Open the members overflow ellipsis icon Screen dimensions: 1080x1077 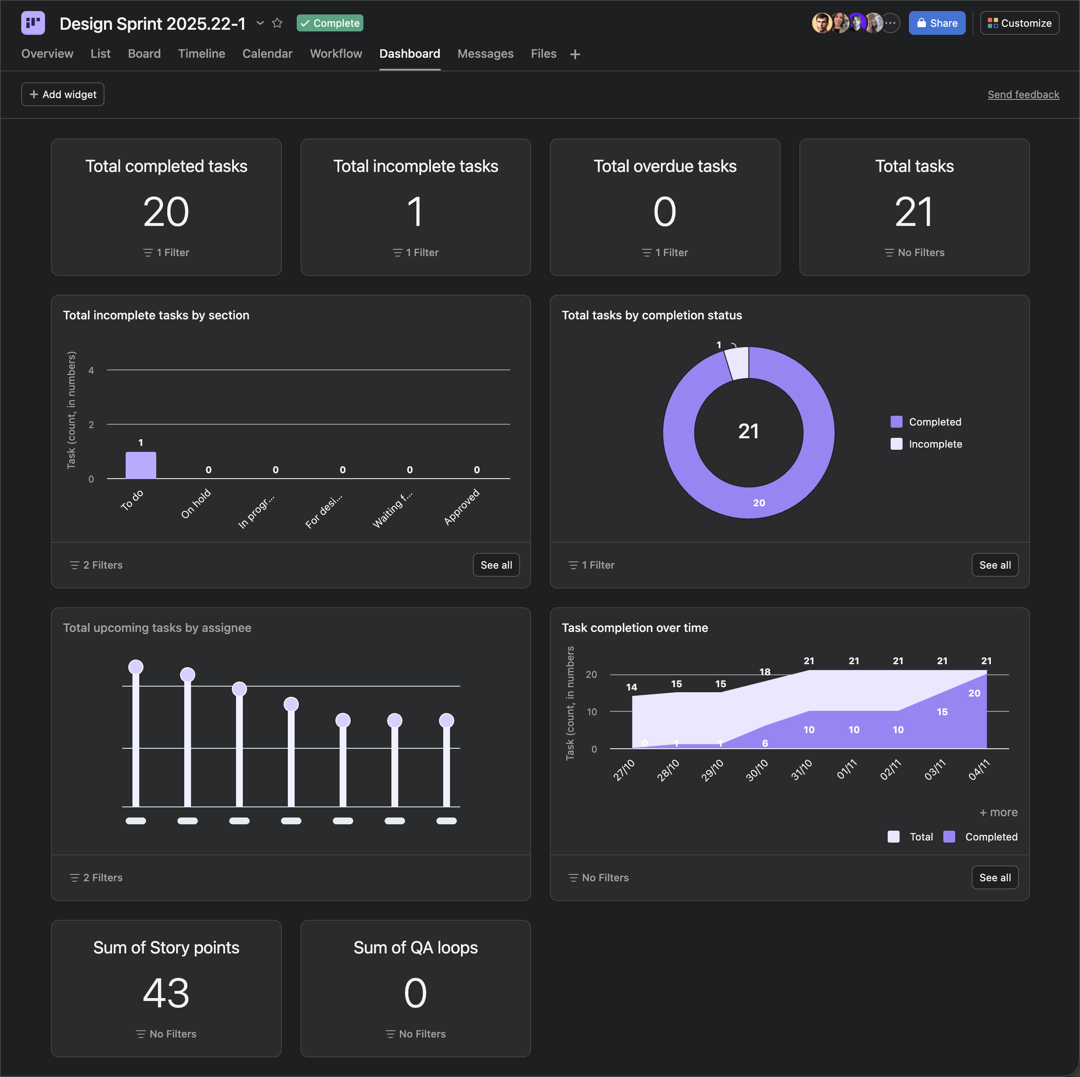[891, 23]
